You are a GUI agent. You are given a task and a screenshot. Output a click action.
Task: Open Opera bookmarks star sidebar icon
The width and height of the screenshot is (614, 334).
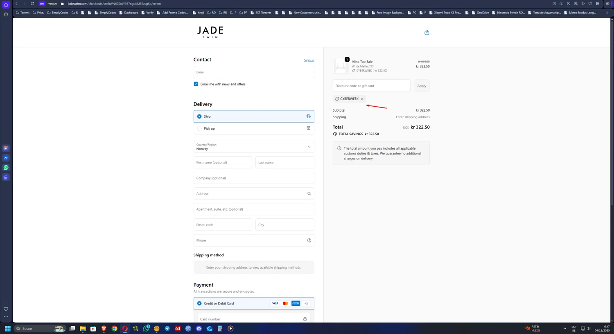pyautogui.click(x=6, y=14)
